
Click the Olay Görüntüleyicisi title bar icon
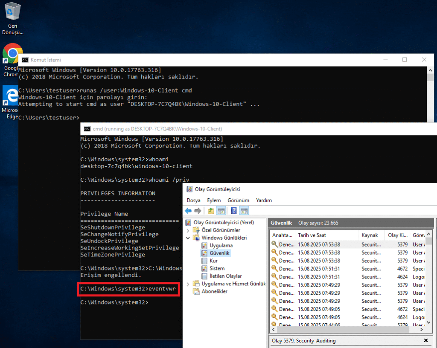click(189, 189)
